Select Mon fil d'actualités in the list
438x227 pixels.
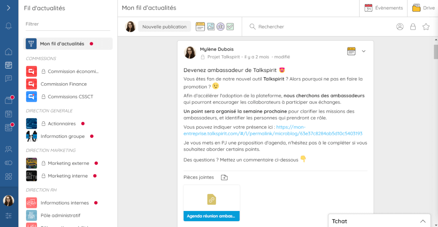[x=68, y=44]
